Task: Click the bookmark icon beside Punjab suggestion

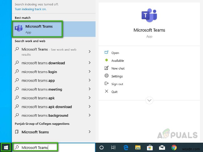Action: (17, 132)
